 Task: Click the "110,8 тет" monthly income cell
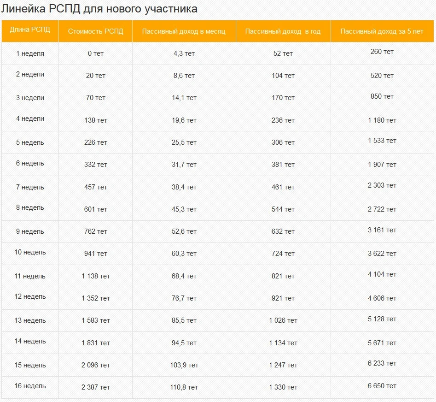point(184,387)
